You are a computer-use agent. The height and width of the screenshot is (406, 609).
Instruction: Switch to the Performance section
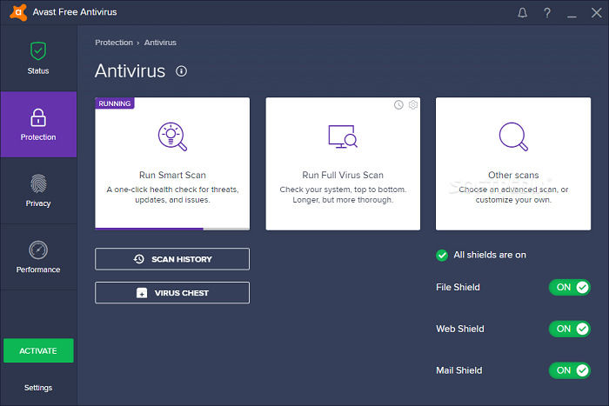pos(38,257)
